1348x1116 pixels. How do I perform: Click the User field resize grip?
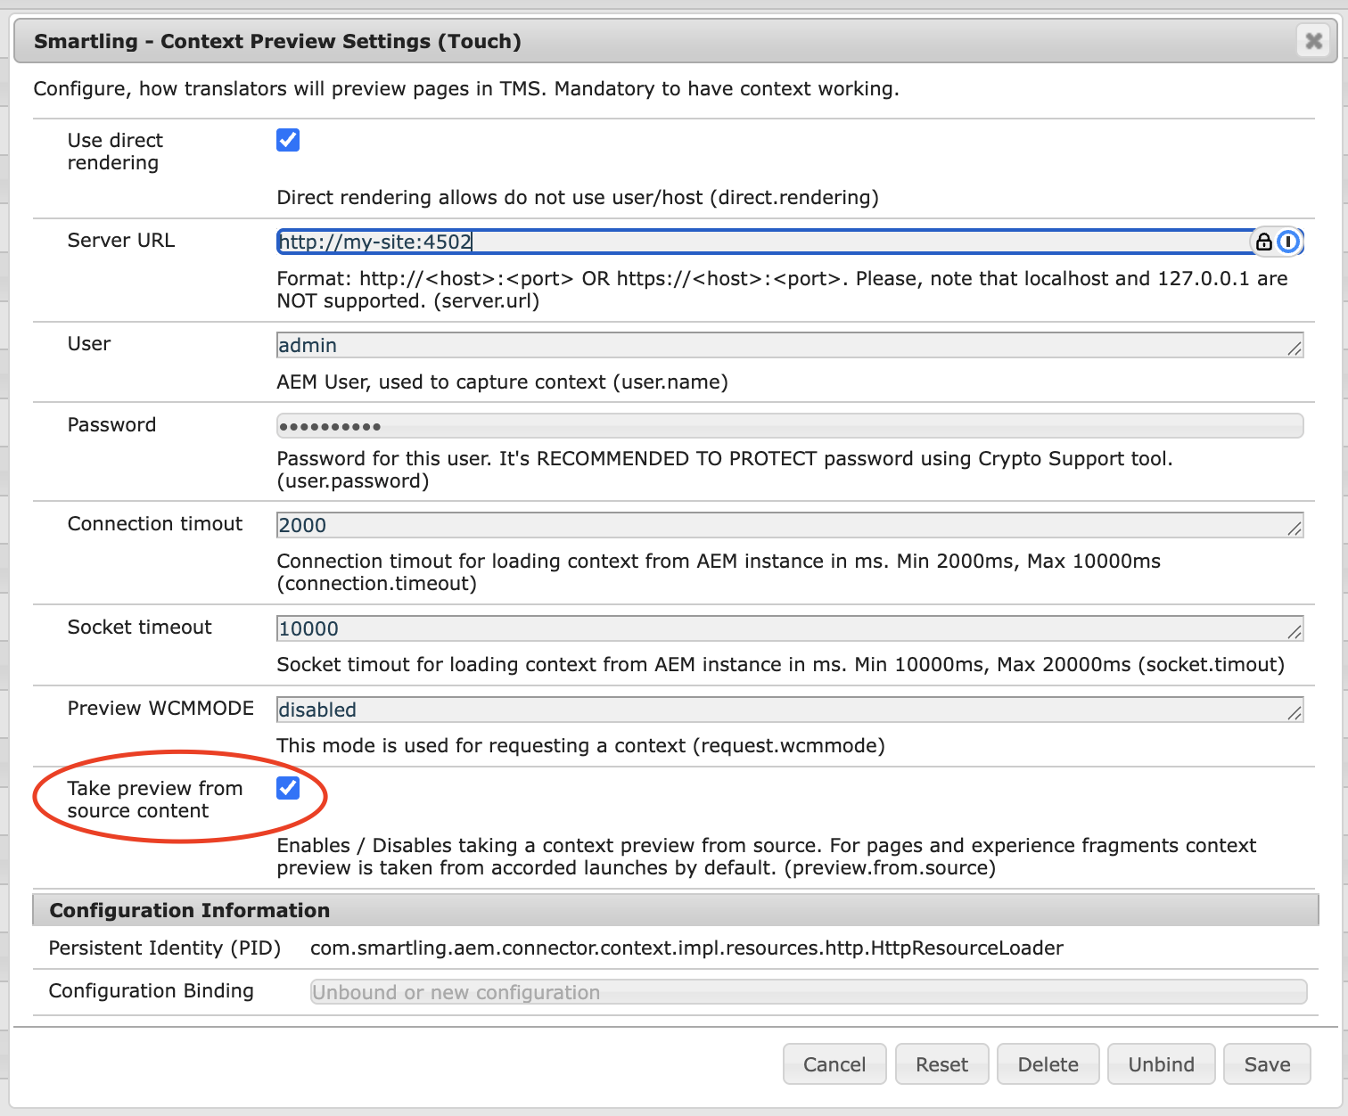pos(1296,351)
